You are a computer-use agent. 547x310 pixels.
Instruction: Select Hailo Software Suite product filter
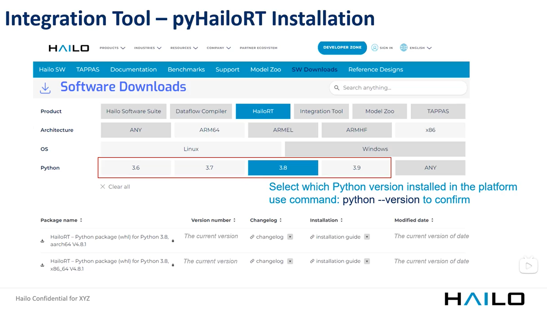click(x=133, y=111)
